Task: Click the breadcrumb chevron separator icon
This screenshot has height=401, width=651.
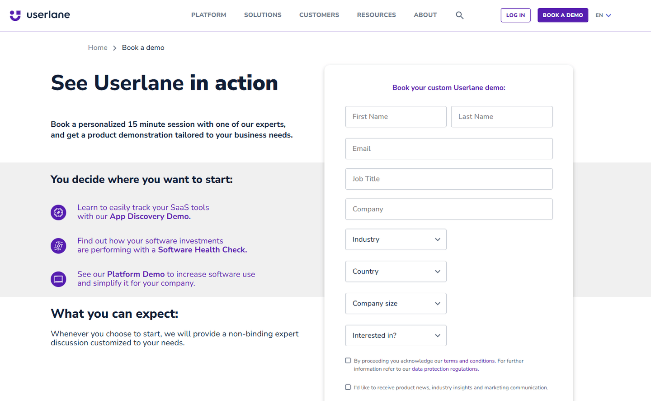Action: click(x=115, y=48)
